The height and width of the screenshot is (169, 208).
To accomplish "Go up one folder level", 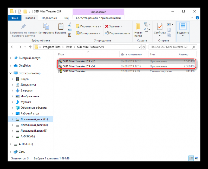I will point(30,47).
